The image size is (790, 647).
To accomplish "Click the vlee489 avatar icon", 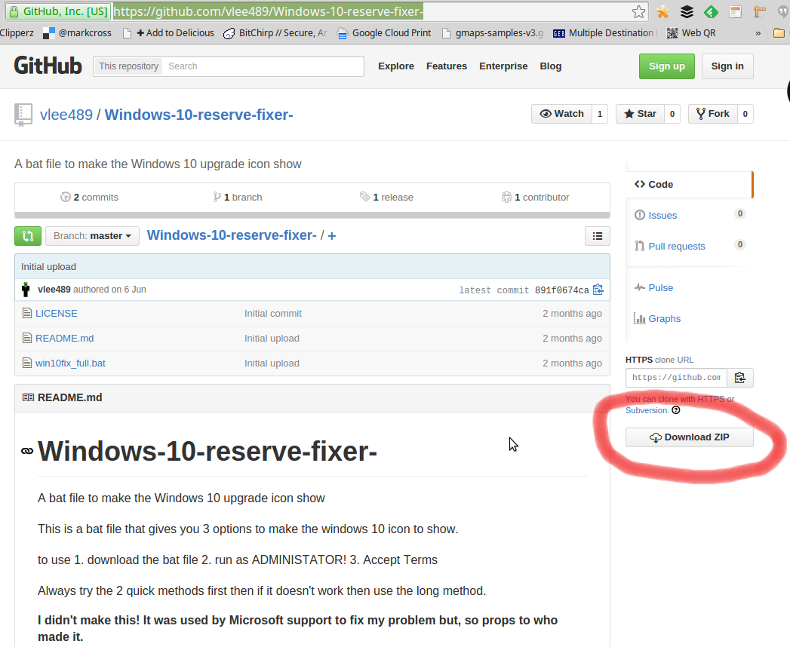I will (26, 290).
